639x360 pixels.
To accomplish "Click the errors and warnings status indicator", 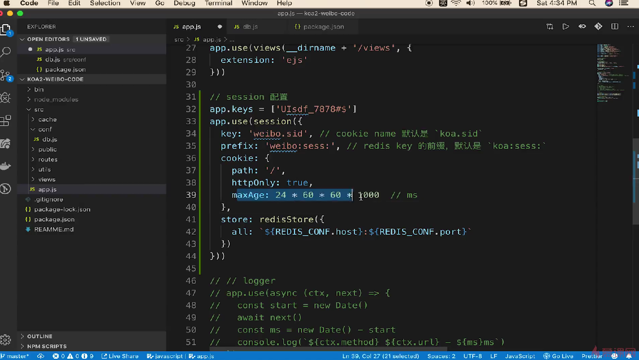I will (x=73, y=356).
